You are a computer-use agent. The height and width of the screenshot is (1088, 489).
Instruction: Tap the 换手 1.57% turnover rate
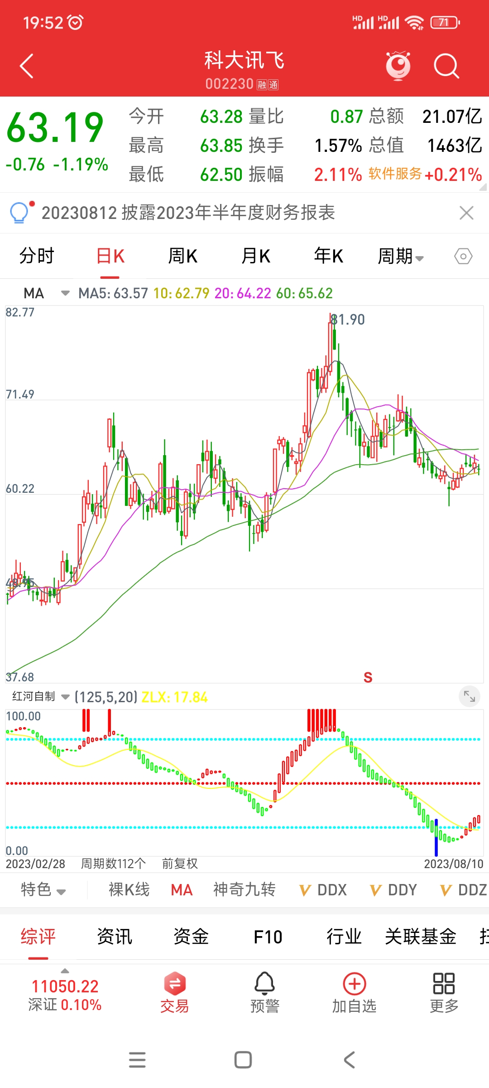(x=306, y=146)
